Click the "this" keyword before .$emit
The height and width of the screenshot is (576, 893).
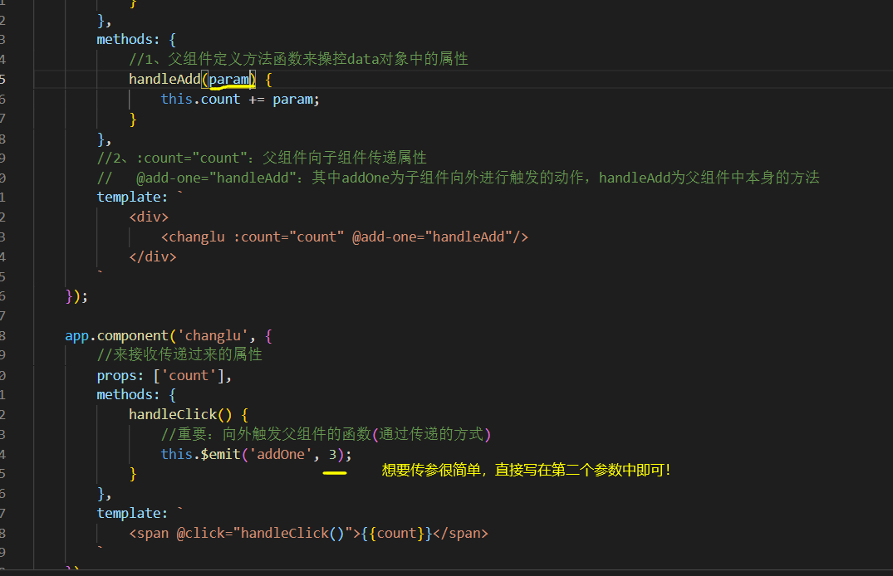coord(177,454)
